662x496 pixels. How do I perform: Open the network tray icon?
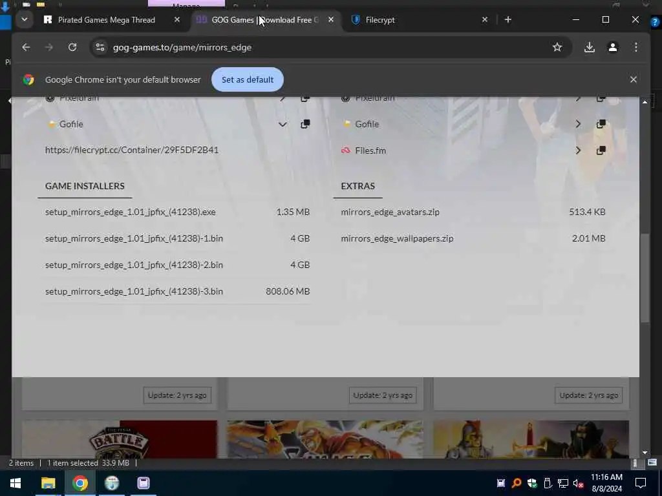point(563,483)
